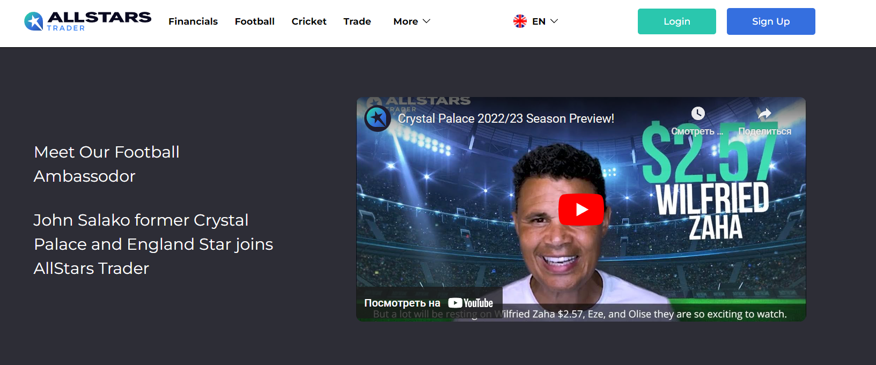Select the Cricket navigation item

pos(309,21)
